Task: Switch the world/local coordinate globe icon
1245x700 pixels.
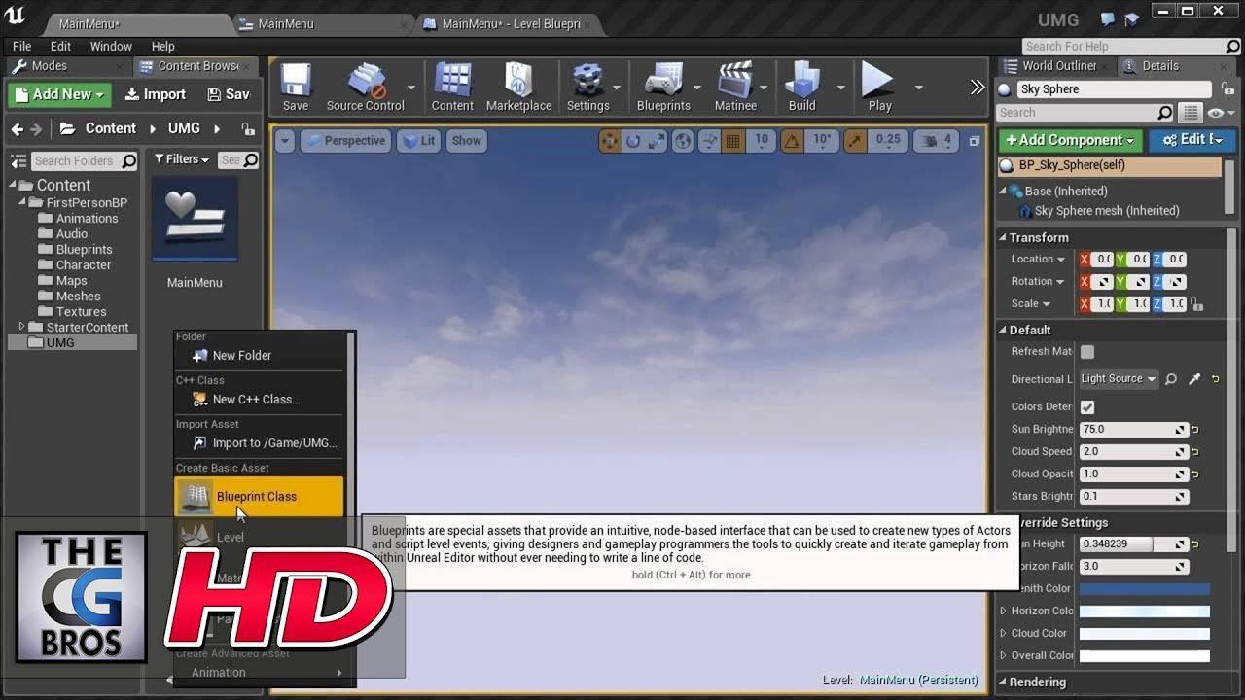Action: (683, 141)
